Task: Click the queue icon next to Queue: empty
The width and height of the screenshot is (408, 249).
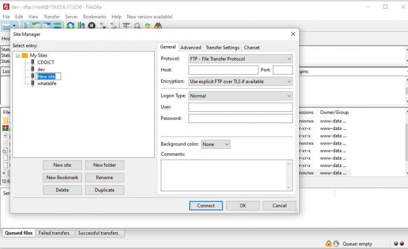Action: click(336, 244)
